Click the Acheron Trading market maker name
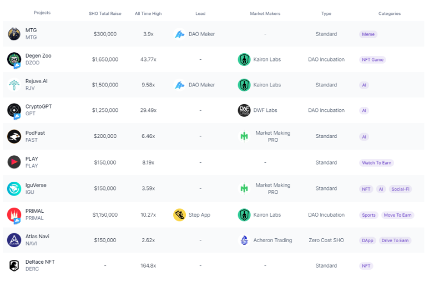This screenshot has width=429, height=282. click(x=272, y=240)
